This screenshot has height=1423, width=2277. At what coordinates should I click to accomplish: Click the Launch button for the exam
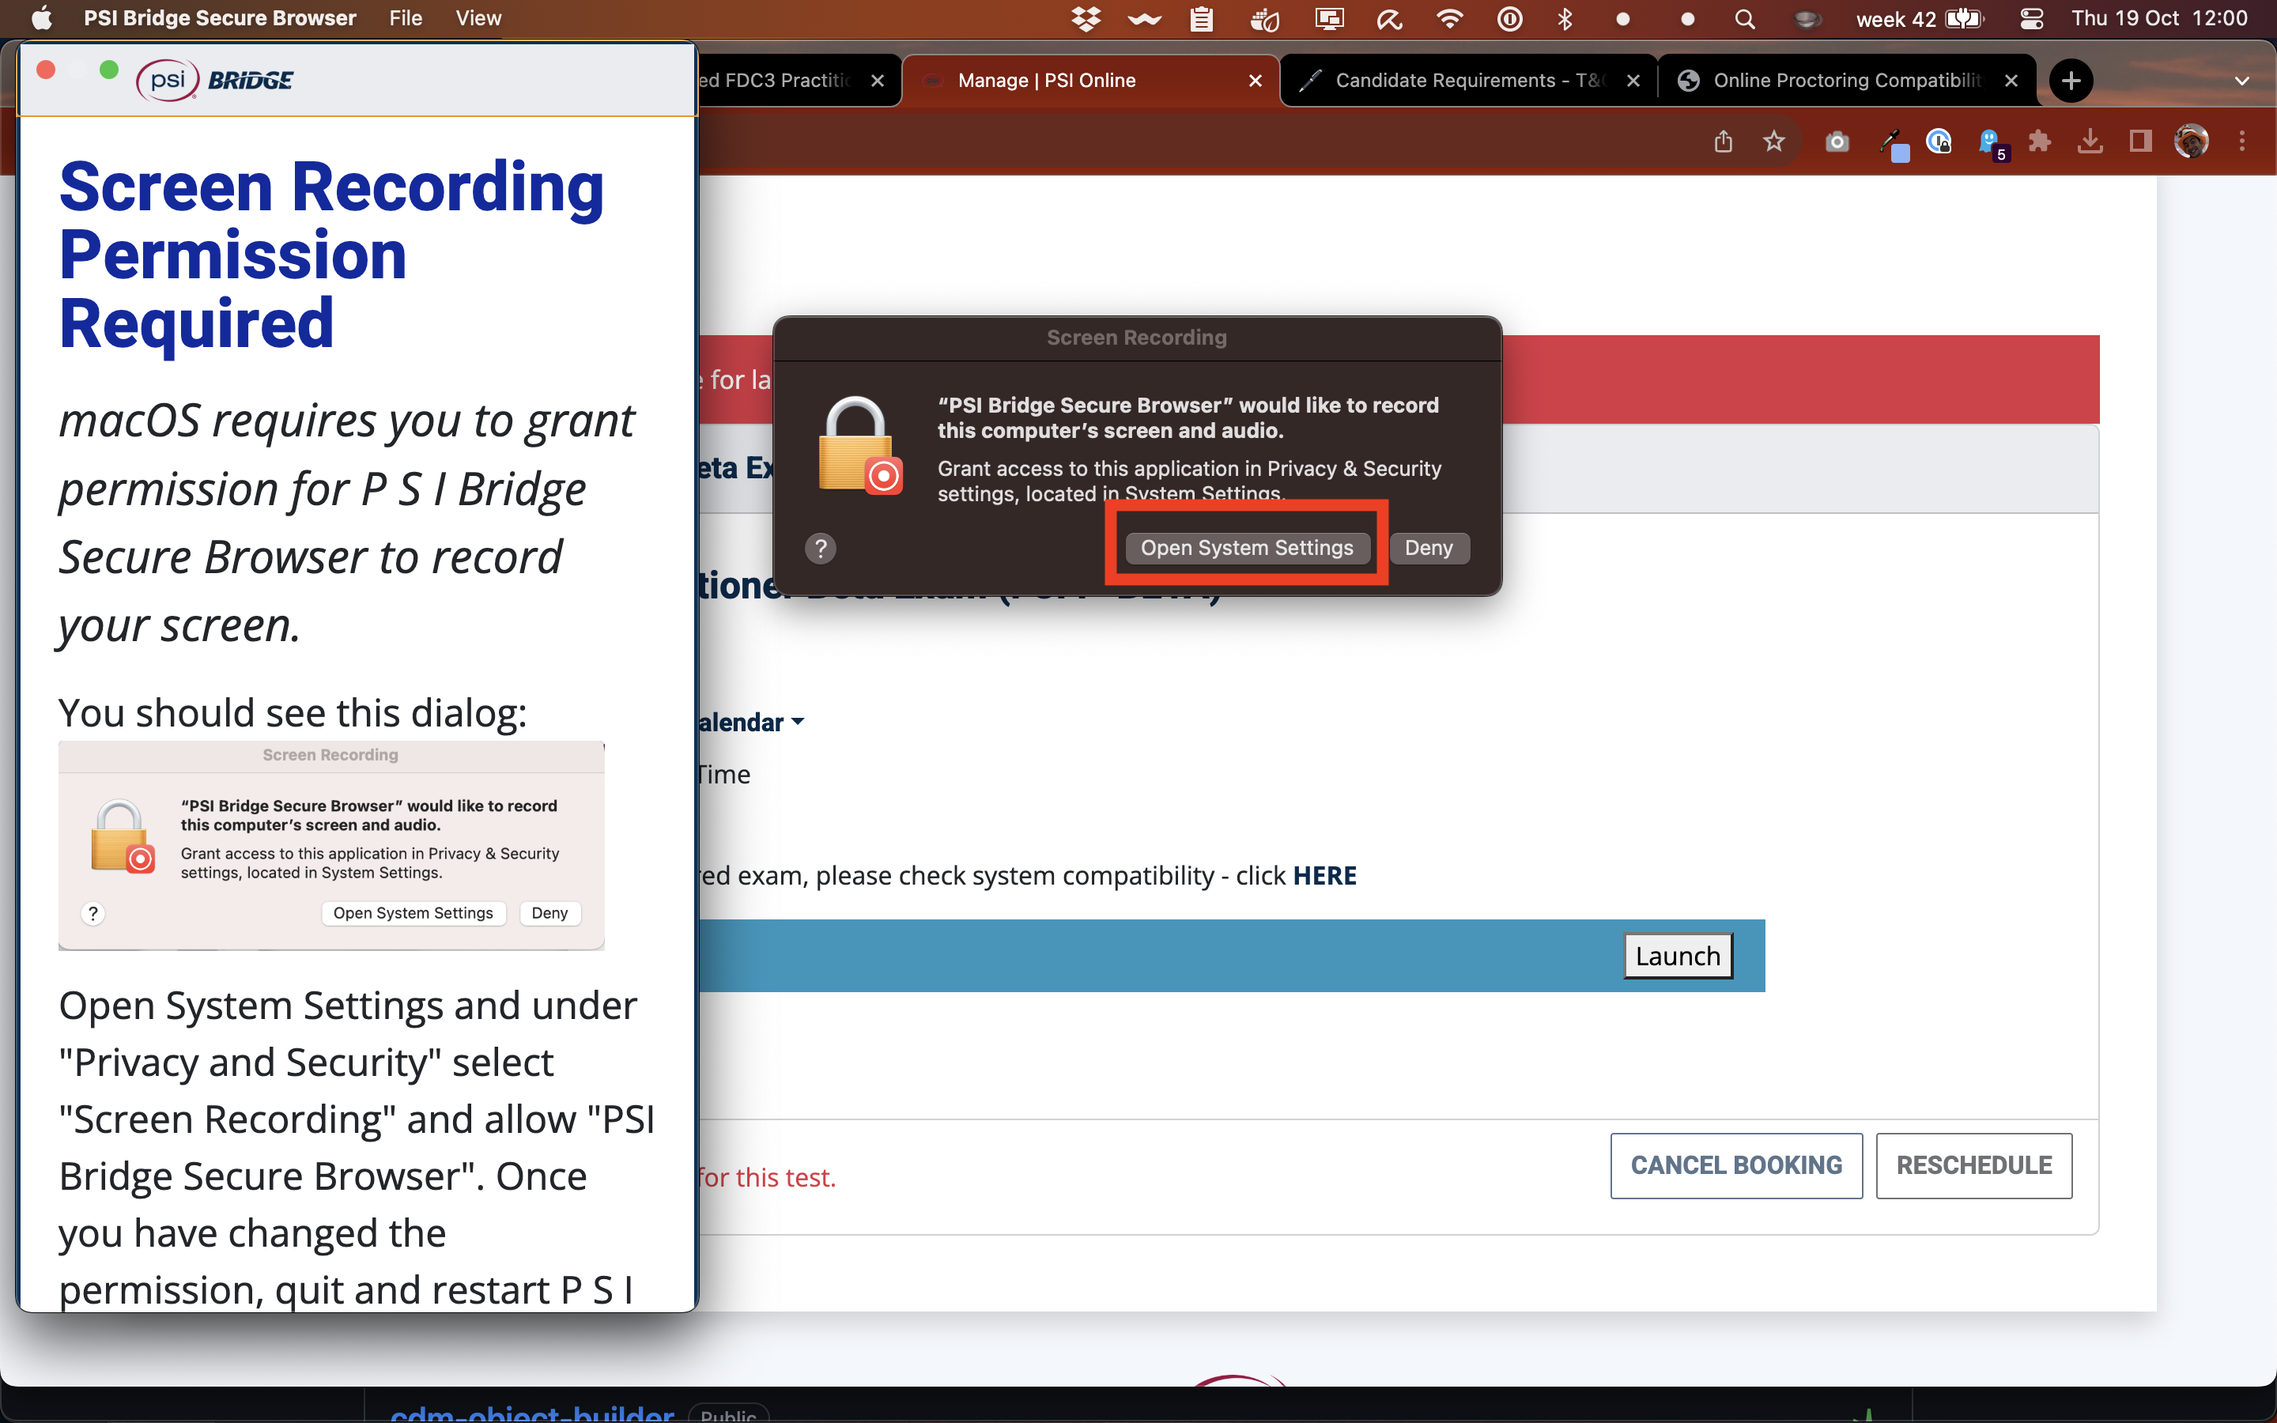(x=1678, y=954)
